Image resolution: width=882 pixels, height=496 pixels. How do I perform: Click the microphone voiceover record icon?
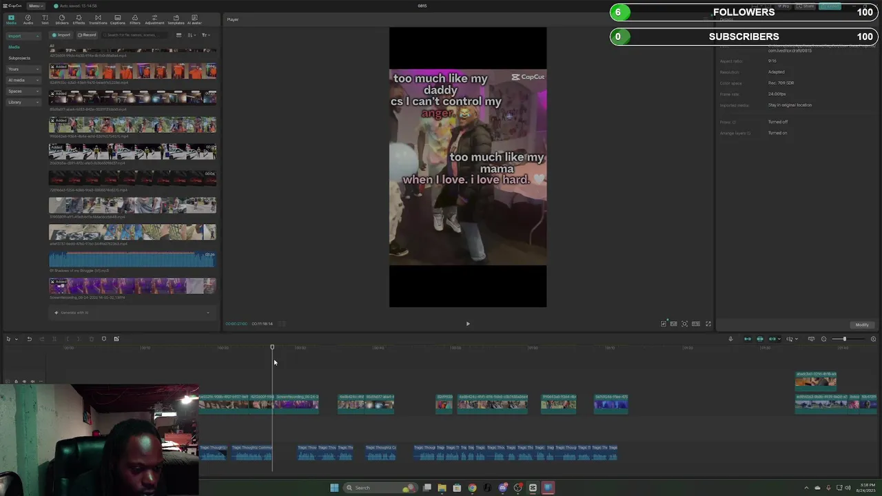point(730,339)
